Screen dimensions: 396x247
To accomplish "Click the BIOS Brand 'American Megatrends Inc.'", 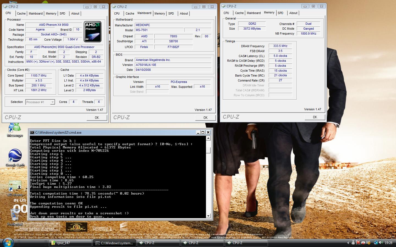I will point(173,60).
